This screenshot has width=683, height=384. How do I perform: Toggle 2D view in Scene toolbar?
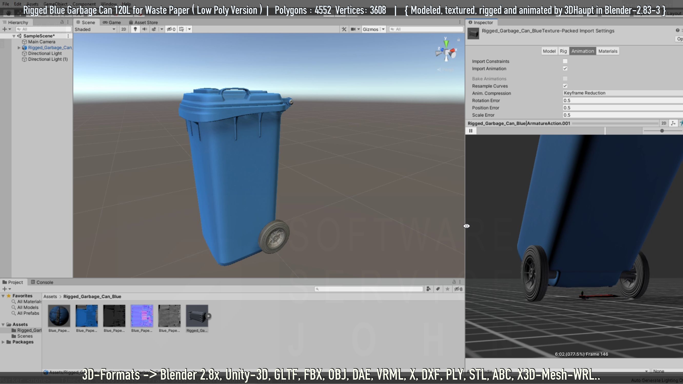coord(124,29)
